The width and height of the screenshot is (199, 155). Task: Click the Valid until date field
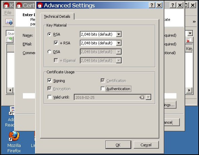[x=112, y=97]
